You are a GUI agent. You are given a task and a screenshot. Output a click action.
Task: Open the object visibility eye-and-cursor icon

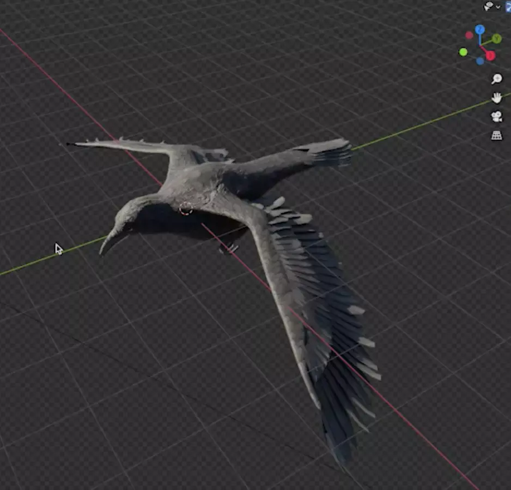click(x=488, y=6)
